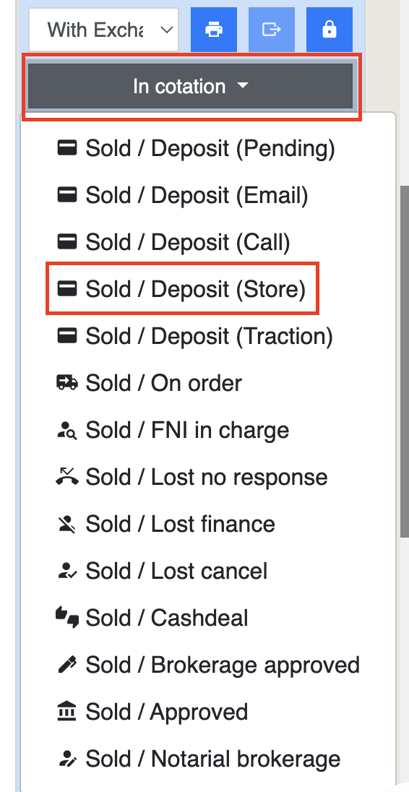Viewport: 409px width, 792px height.
Task: Click the pen icon beside Brokerage approved
Action: click(x=67, y=665)
